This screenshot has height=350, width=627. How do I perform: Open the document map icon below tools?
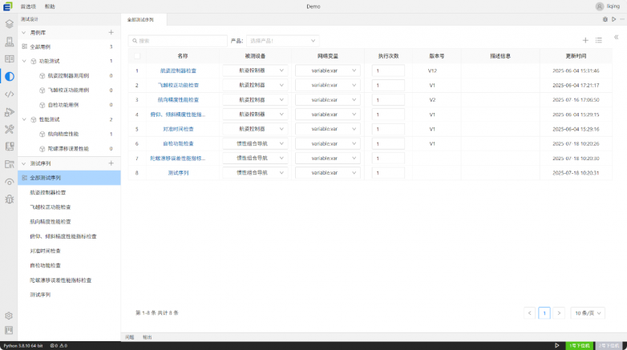[9, 147]
